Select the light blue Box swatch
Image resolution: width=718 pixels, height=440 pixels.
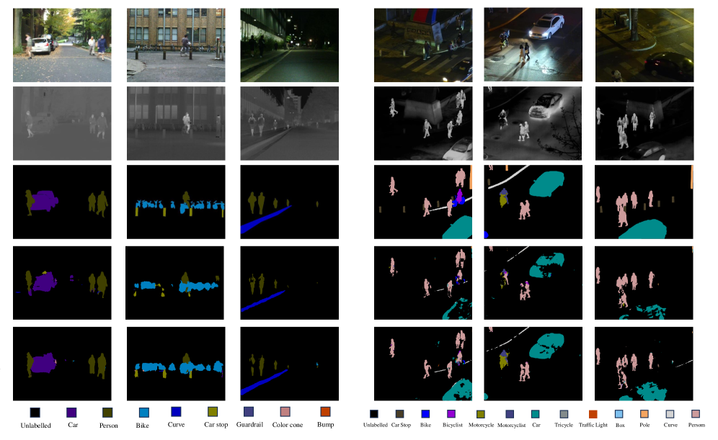click(x=619, y=414)
